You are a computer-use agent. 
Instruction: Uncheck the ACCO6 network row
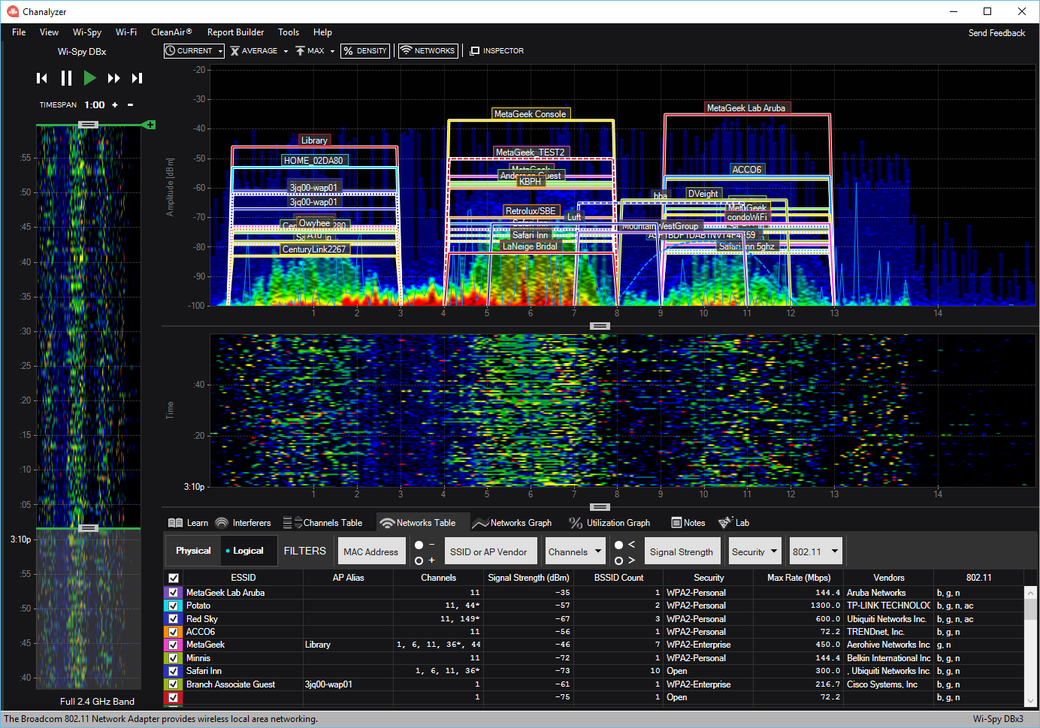pyautogui.click(x=174, y=632)
